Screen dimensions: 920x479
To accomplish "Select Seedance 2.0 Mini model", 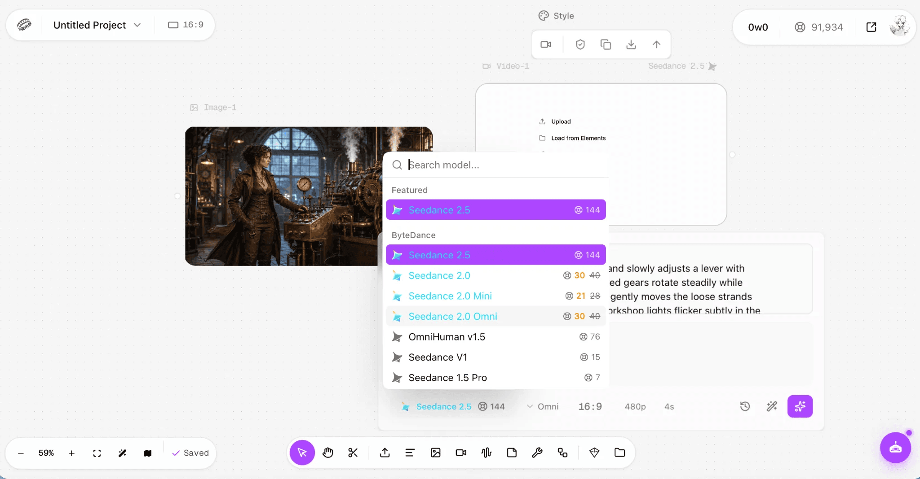I will (x=496, y=296).
